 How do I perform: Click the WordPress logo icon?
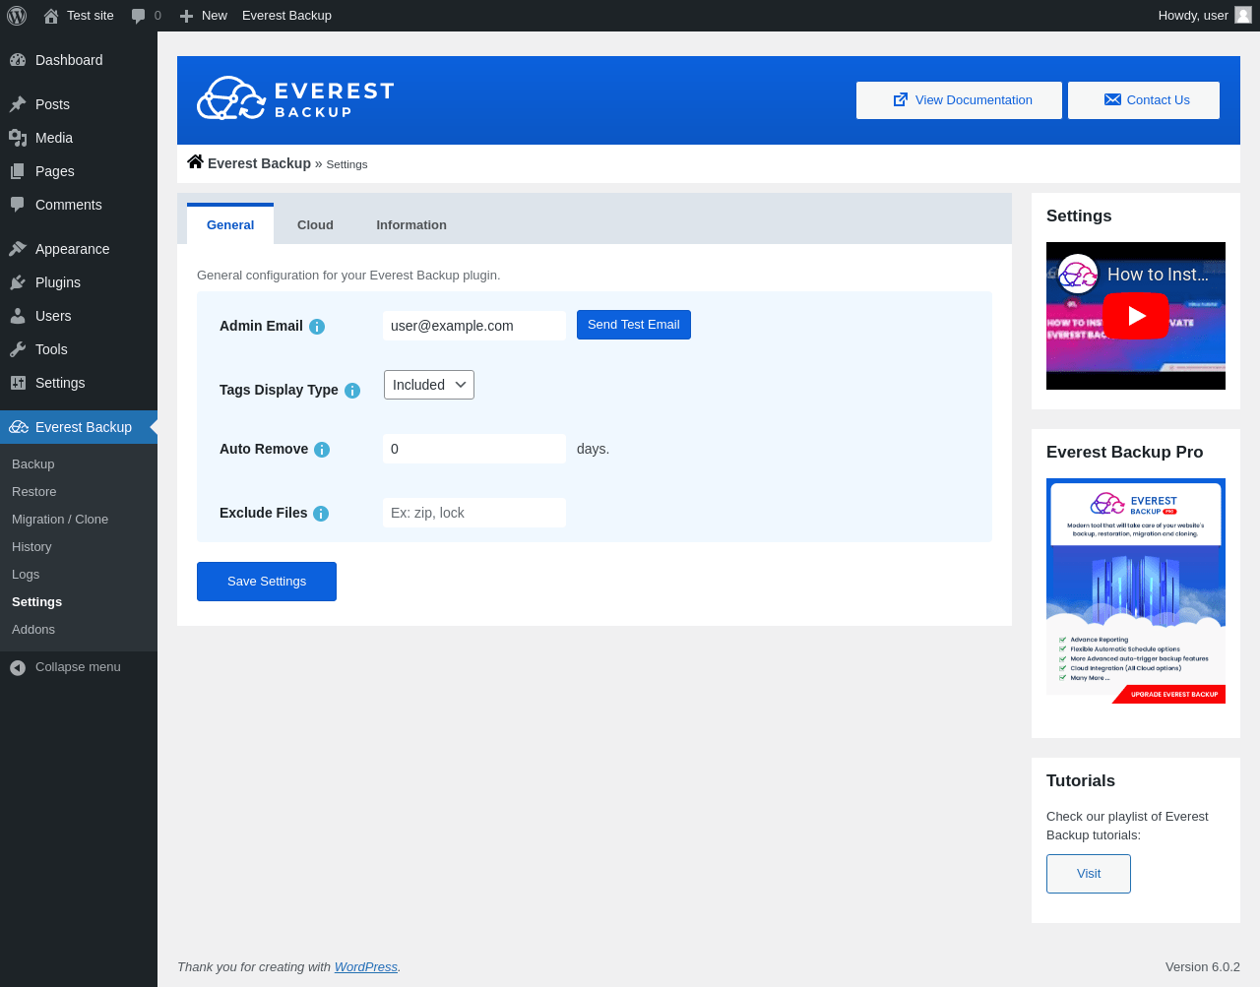pos(17,16)
